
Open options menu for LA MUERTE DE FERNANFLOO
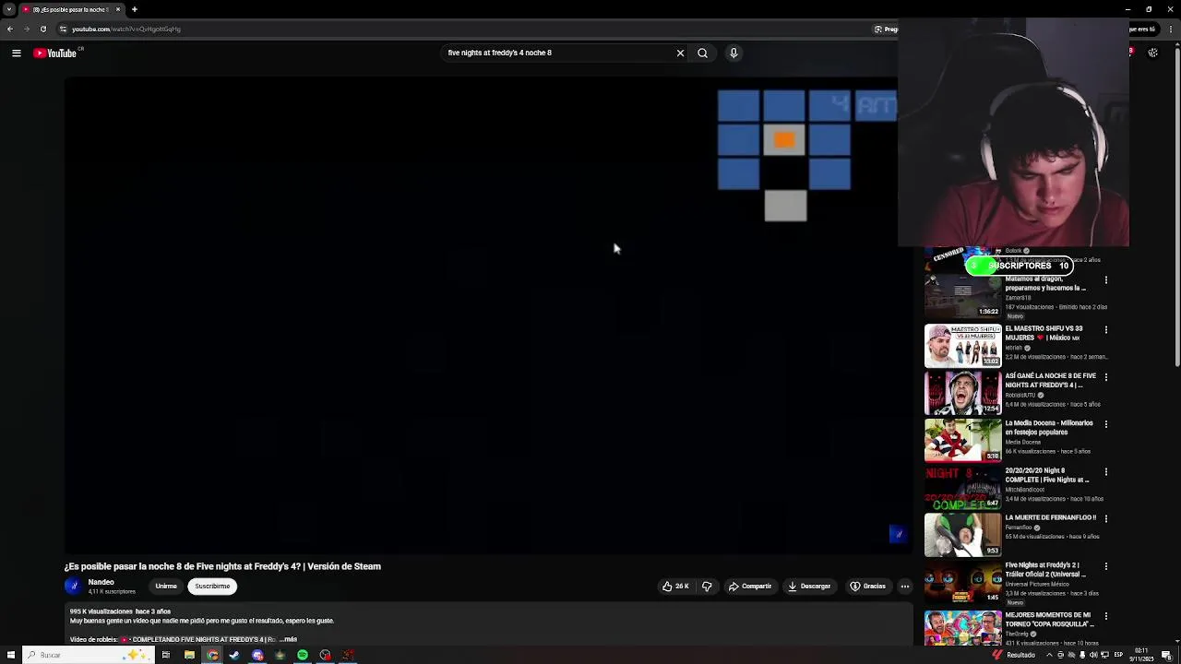pos(1106,518)
